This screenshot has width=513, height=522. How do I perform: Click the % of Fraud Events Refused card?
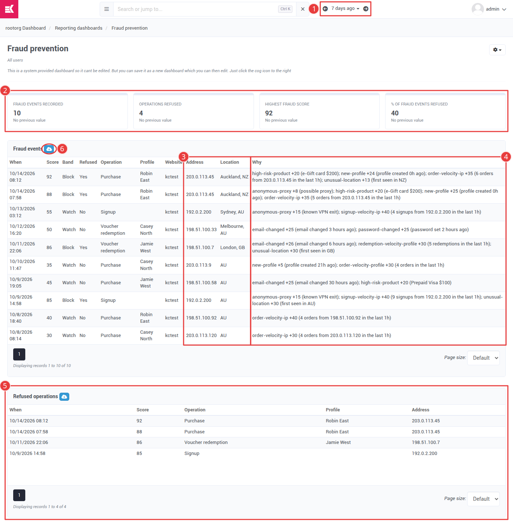(x=445, y=111)
